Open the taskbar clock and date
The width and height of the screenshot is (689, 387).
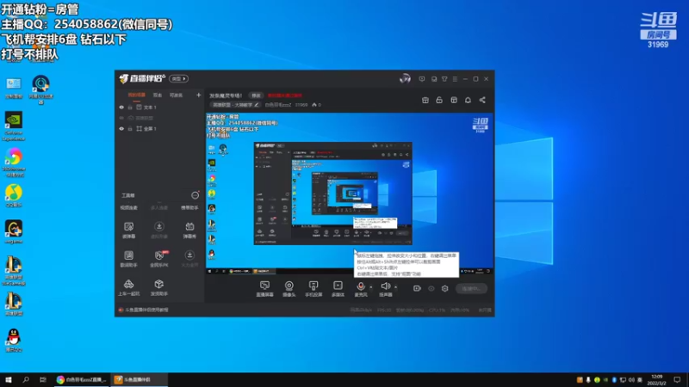coord(657,379)
